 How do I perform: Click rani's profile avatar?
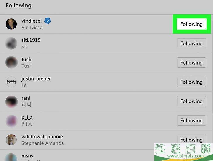[x=11, y=101]
